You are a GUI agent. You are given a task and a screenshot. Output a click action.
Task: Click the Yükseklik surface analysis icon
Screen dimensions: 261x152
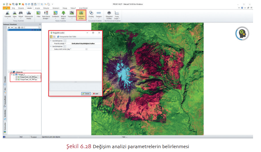[8, 14]
